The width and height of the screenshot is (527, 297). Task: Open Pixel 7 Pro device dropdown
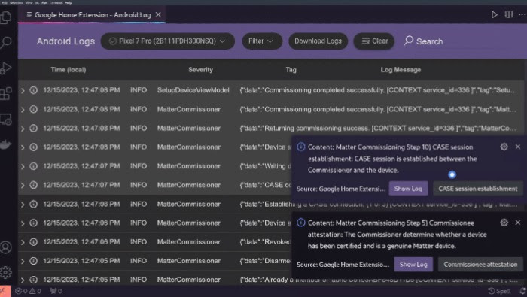(168, 41)
